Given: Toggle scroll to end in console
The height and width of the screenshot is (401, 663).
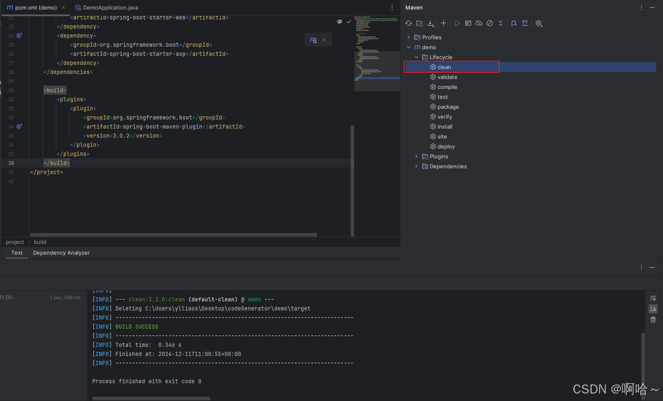Looking at the screenshot, I should pyautogui.click(x=653, y=308).
